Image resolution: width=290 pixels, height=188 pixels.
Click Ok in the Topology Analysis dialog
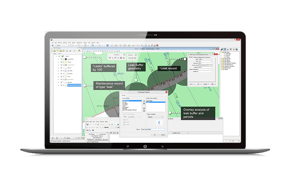coord(155,134)
